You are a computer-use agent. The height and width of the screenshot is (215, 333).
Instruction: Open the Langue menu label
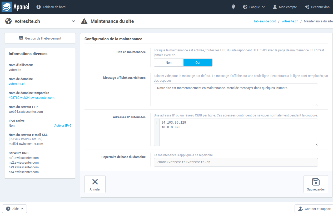pyautogui.click(x=255, y=7)
